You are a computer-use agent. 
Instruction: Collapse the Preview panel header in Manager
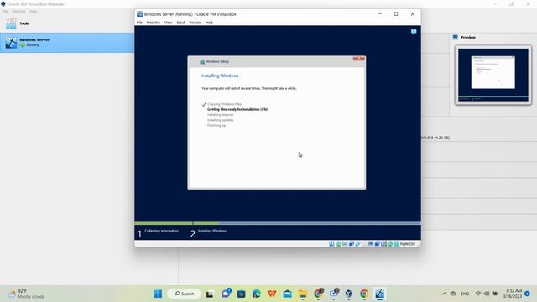point(468,37)
